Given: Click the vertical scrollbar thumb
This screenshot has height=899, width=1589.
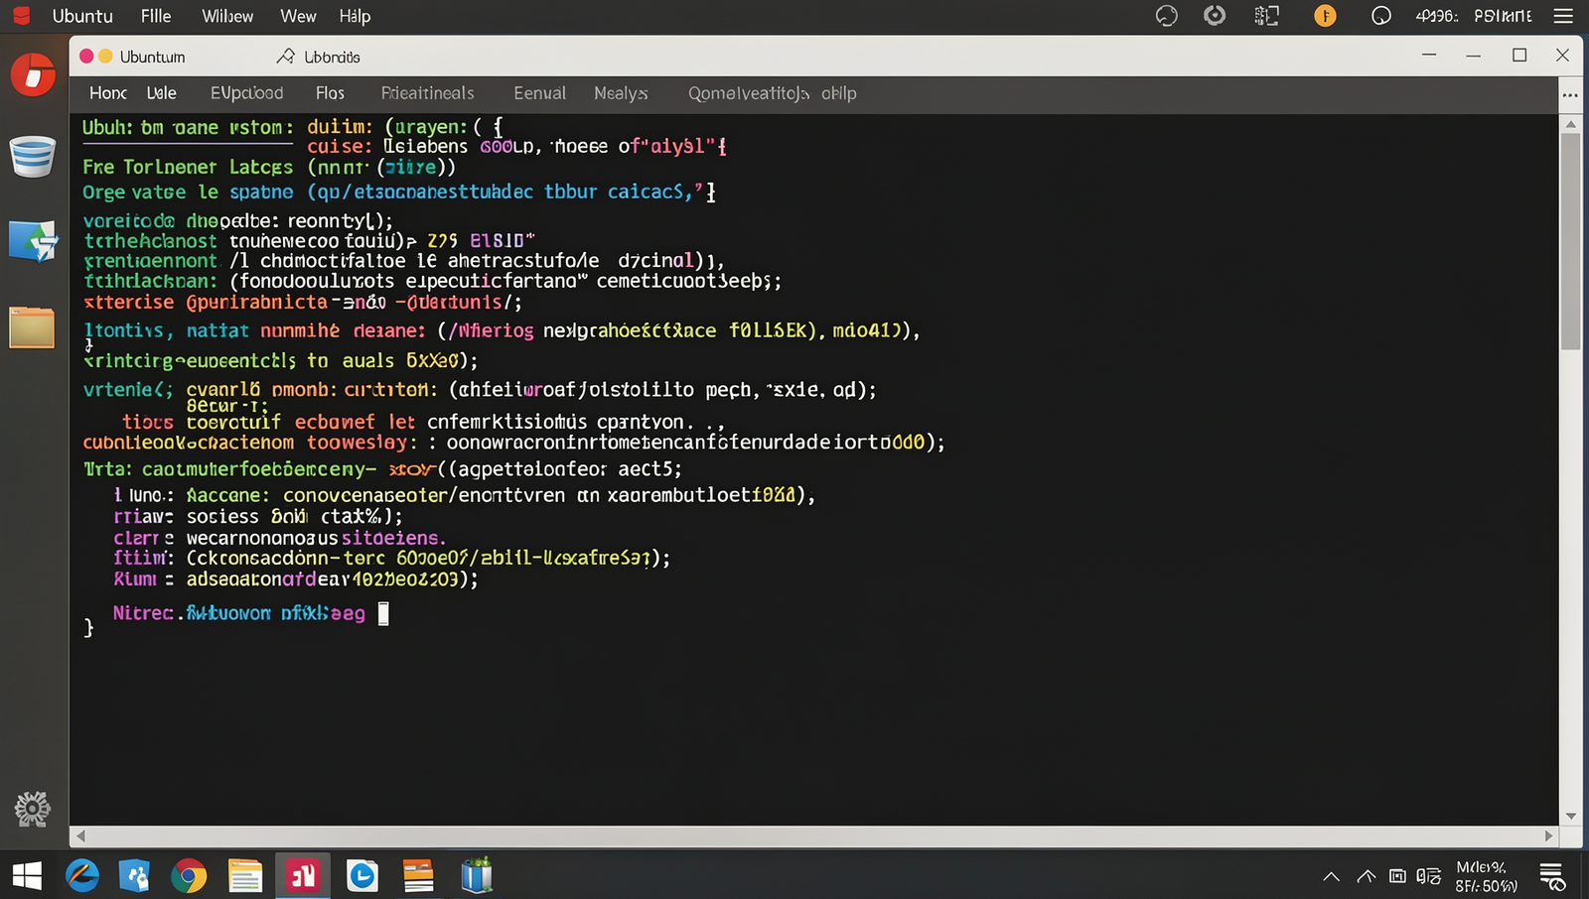Looking at the screenshot, I should (1570, 241).
